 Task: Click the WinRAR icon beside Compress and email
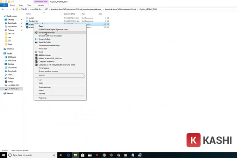tap(36, 62)
